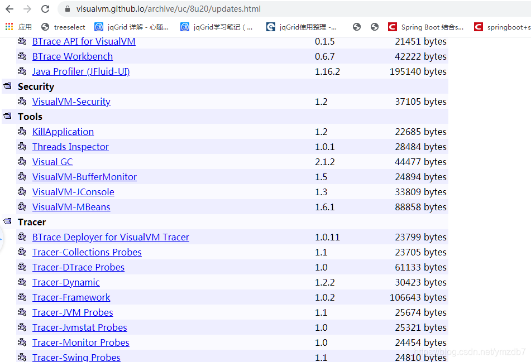Click the browser forward arrow
Viewport: 531px width, 362px height.
tap(27, 9)
